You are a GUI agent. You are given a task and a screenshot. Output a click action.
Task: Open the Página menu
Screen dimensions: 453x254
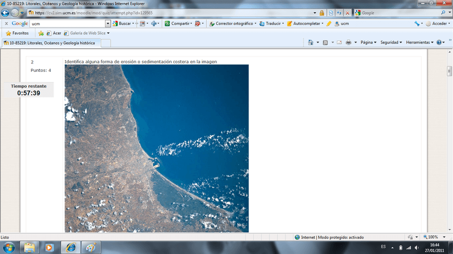368,43
